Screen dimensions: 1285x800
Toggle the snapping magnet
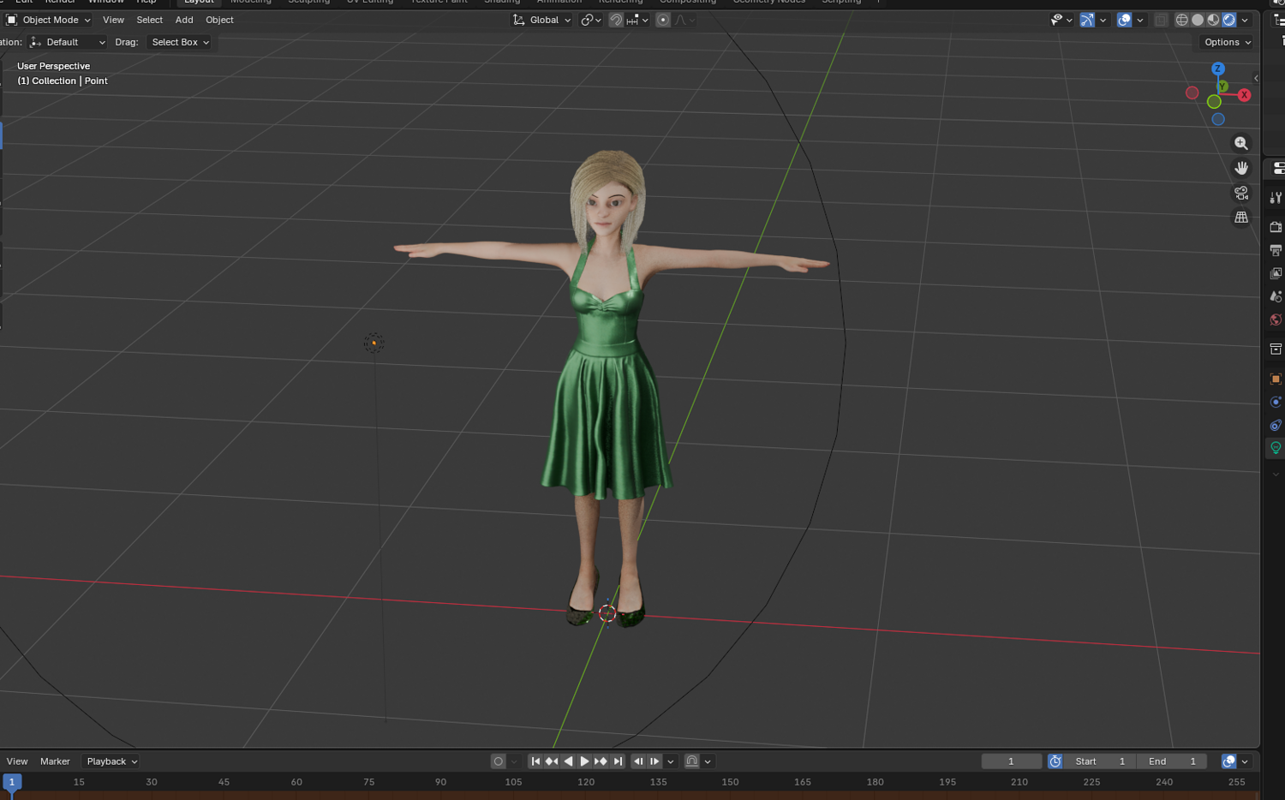click(616, 20)
